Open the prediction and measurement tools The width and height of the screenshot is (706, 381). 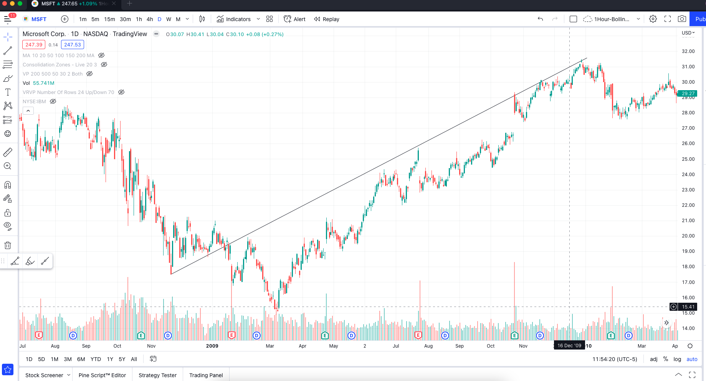coord(8,120)
